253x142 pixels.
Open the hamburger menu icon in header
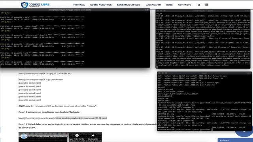tap(207, 5)
